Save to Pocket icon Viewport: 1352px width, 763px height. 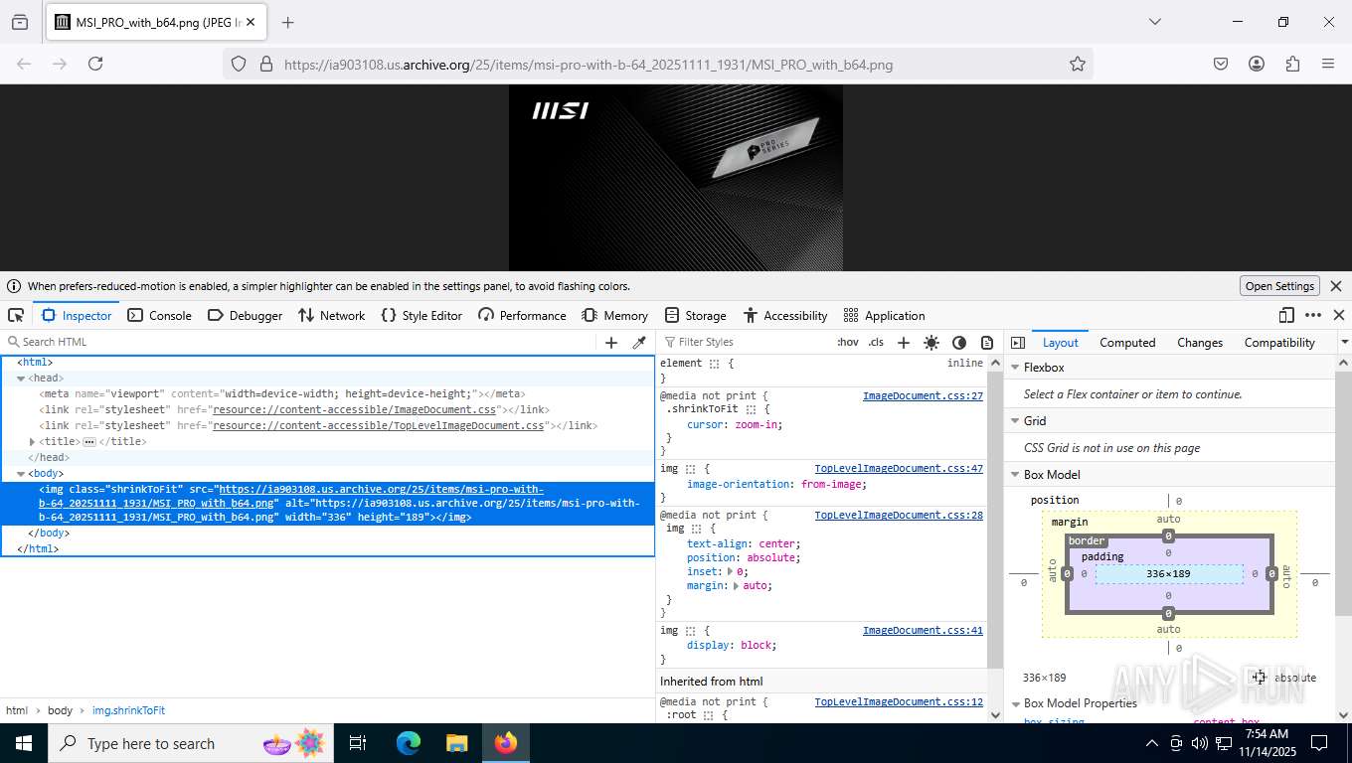pos(1221,64)
